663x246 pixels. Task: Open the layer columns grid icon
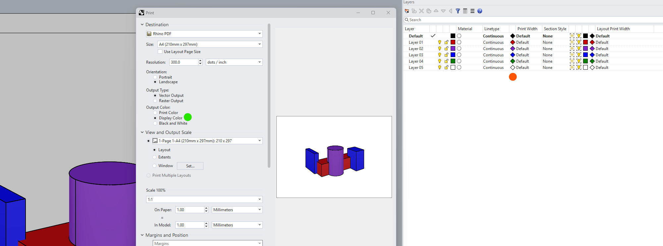465,11
